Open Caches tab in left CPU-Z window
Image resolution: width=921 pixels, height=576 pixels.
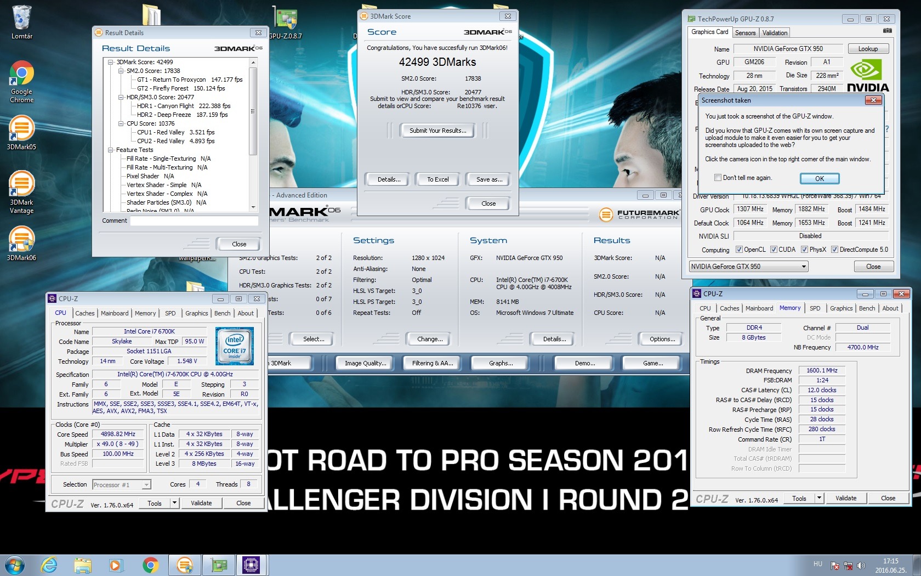(x=85, y=313)
